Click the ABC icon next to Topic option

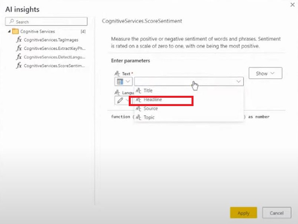tap(139, 118)
